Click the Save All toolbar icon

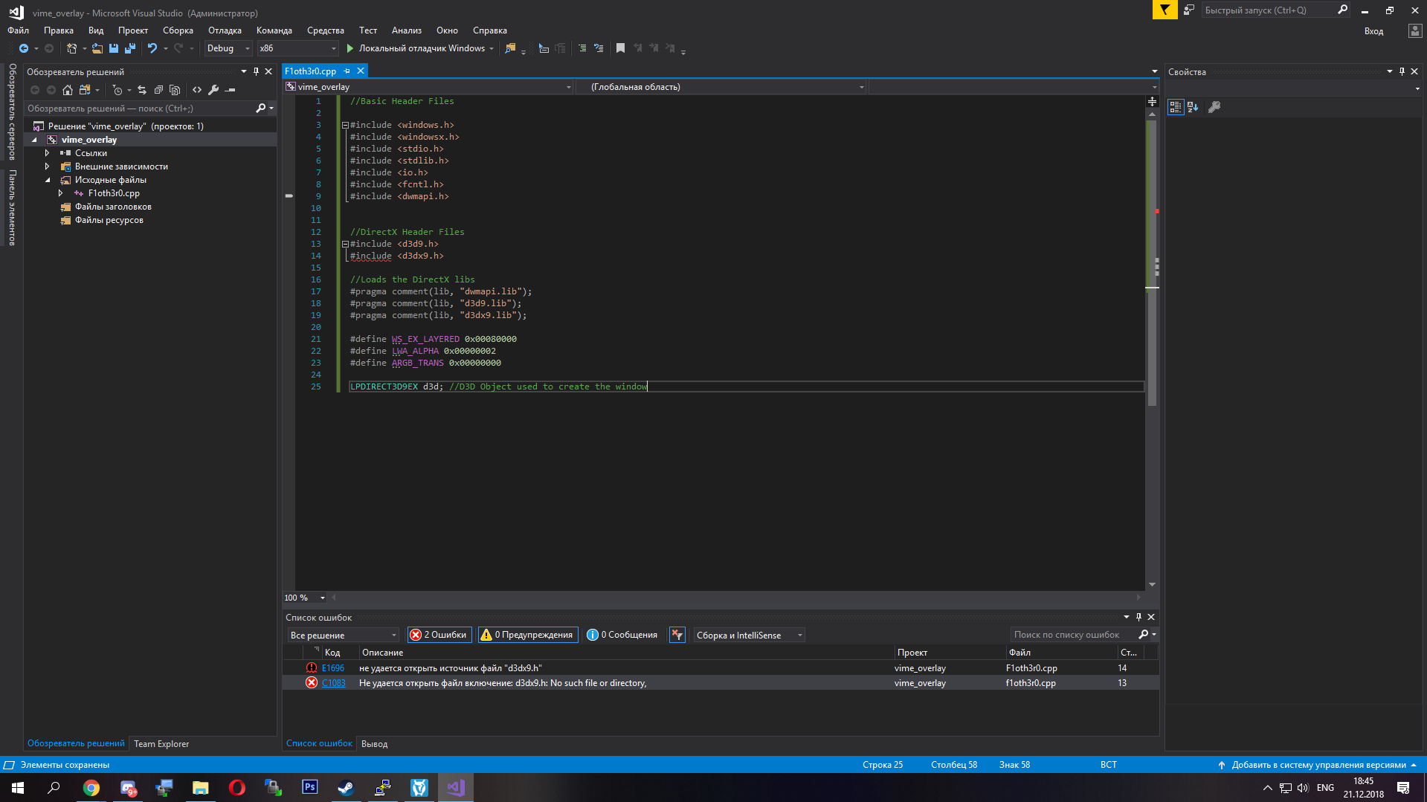pos(130,48)
